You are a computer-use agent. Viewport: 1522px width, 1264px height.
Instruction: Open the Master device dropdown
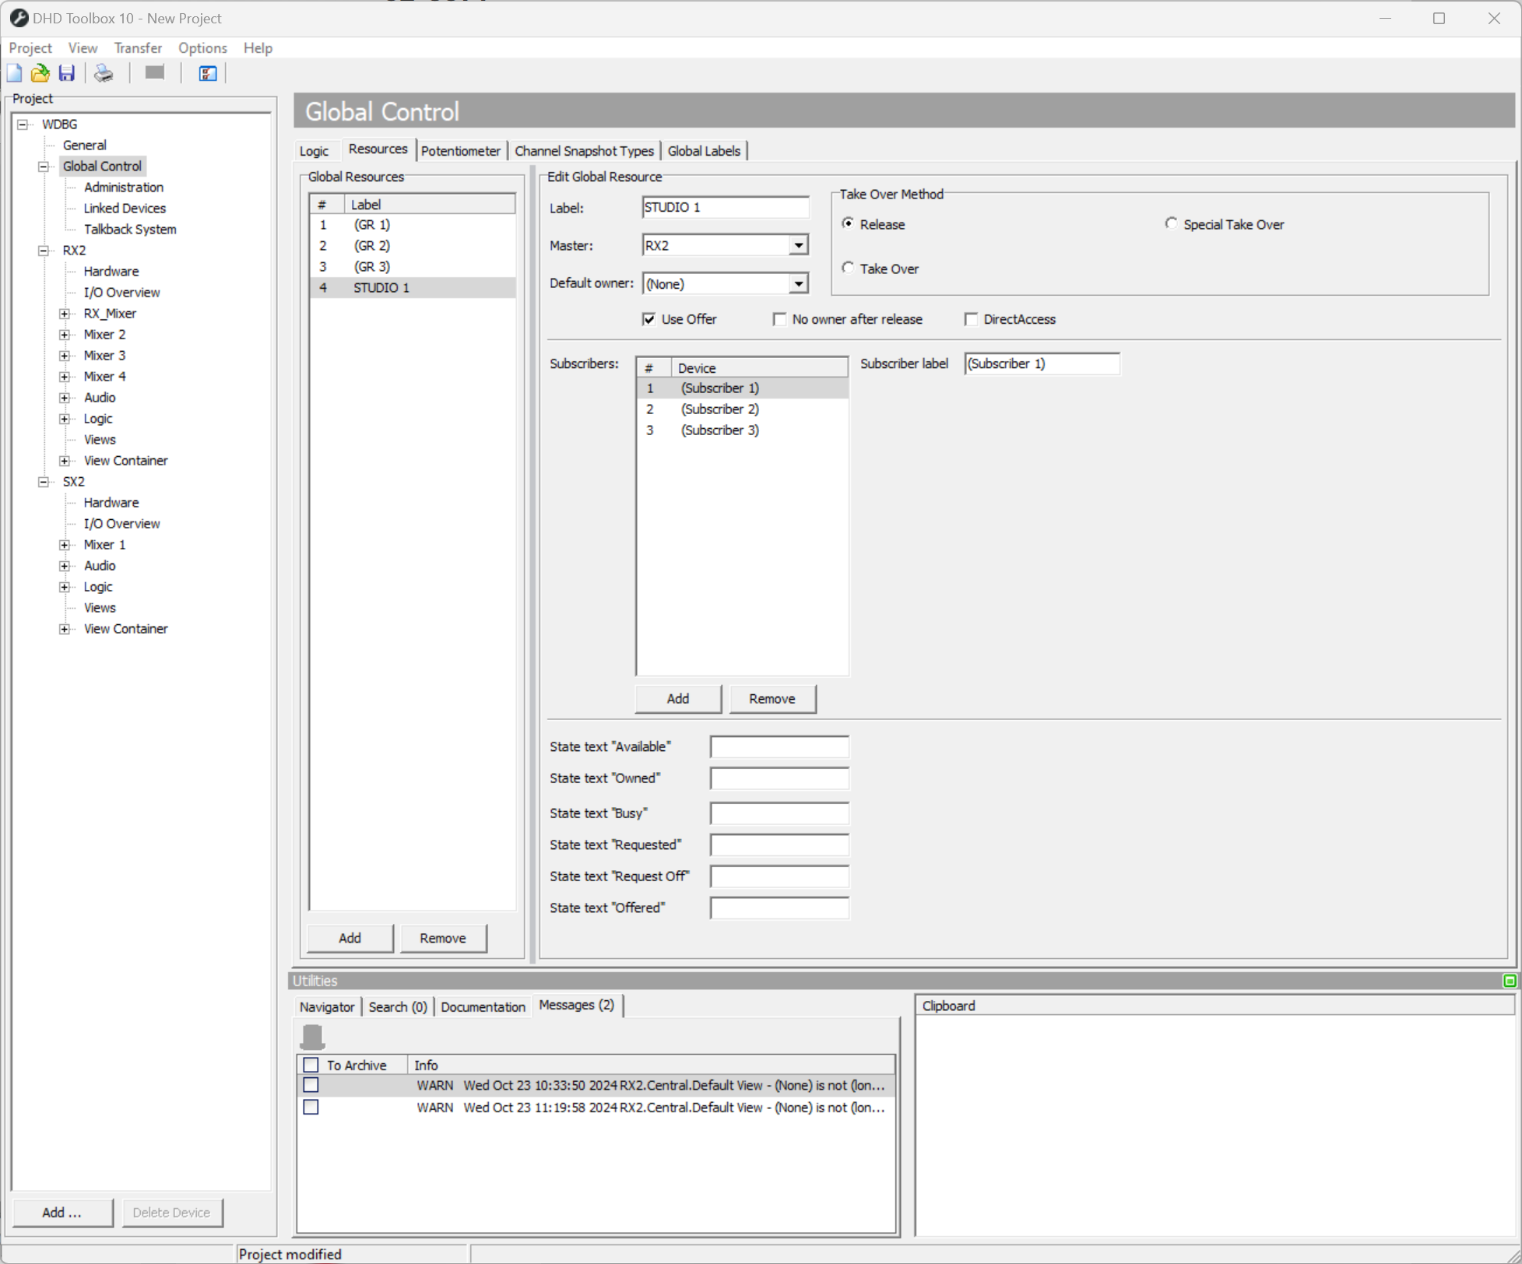point(798,245)
